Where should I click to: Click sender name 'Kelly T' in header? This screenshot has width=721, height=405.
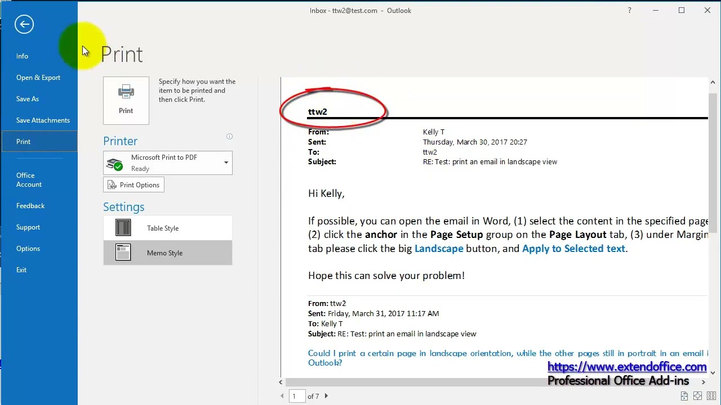(x=434, y=132)
